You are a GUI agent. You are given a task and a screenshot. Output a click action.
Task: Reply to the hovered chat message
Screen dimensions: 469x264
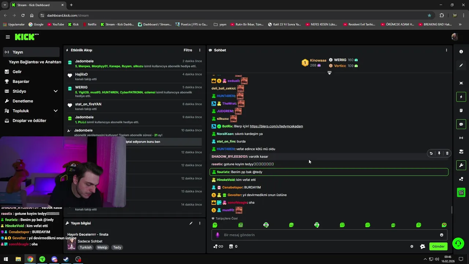(431, 153)
